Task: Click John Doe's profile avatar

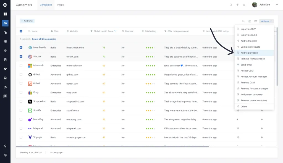Action: 255,5
